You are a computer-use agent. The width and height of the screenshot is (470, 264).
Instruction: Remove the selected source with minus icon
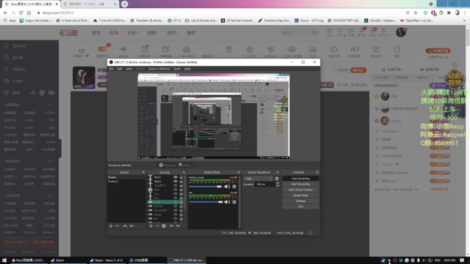click(157, 226)
